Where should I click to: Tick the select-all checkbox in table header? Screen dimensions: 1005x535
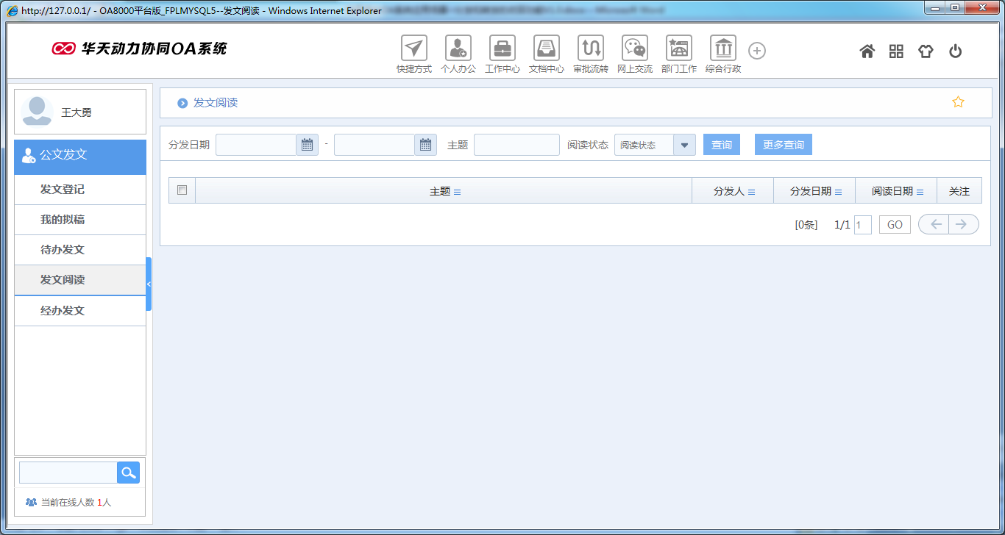pos(181,190)
